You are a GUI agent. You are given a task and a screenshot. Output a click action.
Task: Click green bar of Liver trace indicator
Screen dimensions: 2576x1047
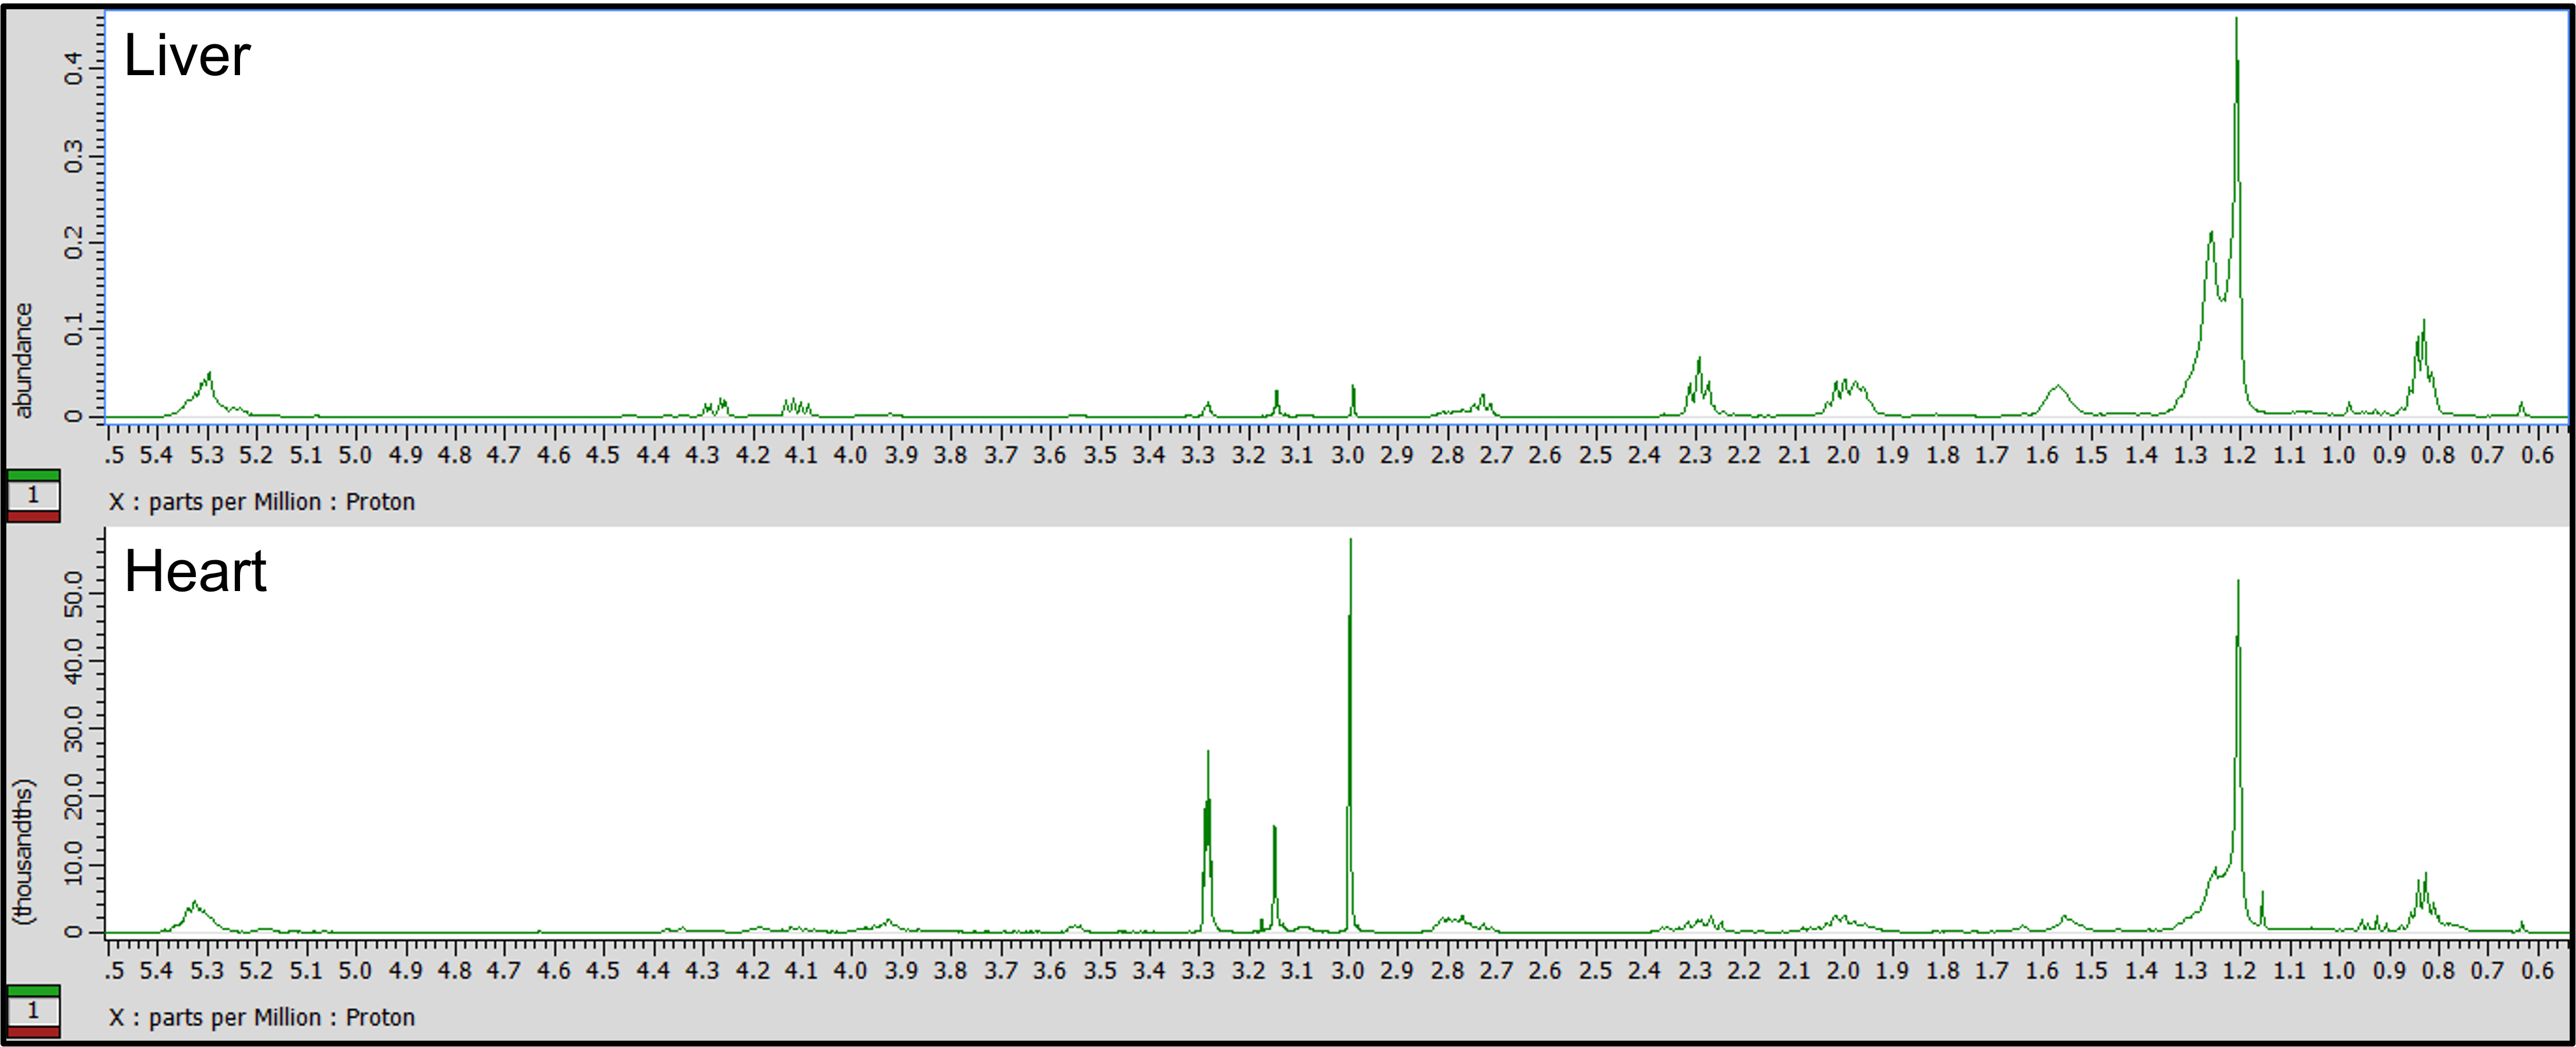pos(33,475)
